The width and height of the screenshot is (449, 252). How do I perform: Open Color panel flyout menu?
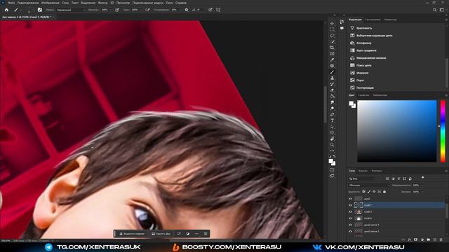coord(446,95)
